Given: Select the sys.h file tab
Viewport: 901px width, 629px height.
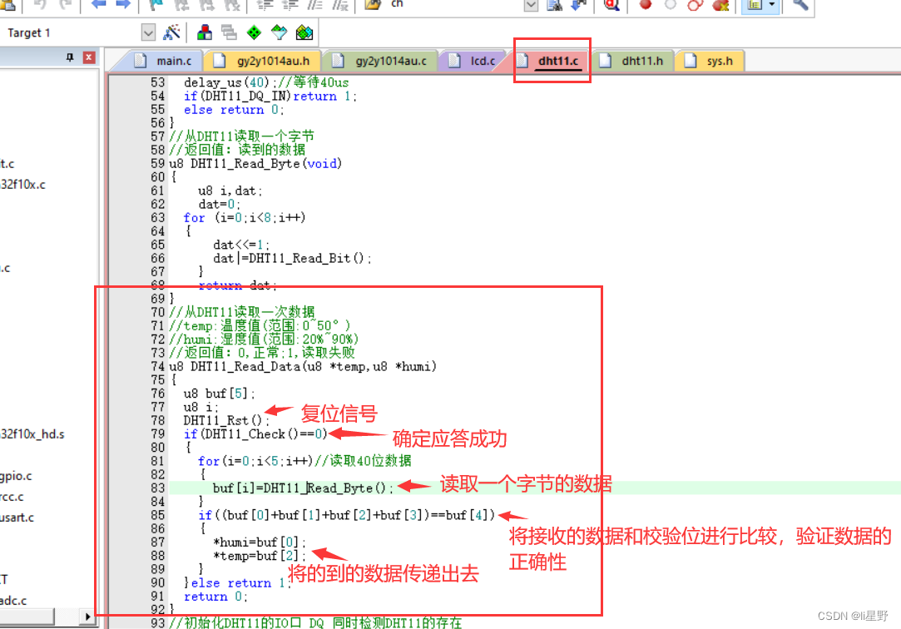Looking at the screenshot, I should point(719,61).
